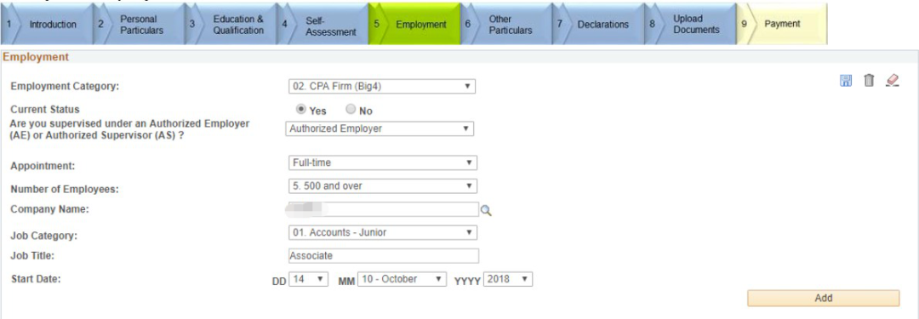Click the eraser clear icon
This screenshot has width=919, height=319.
[x=892, y=81]
